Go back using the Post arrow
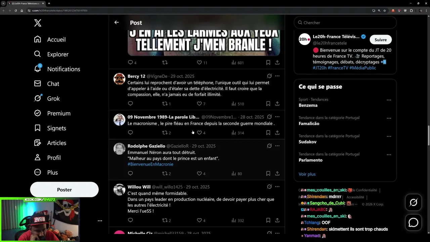 coord(117,23)
